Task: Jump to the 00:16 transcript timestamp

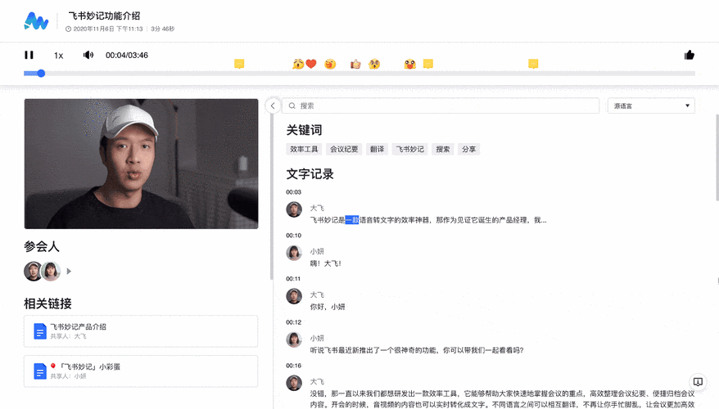Action: [293, 366]
